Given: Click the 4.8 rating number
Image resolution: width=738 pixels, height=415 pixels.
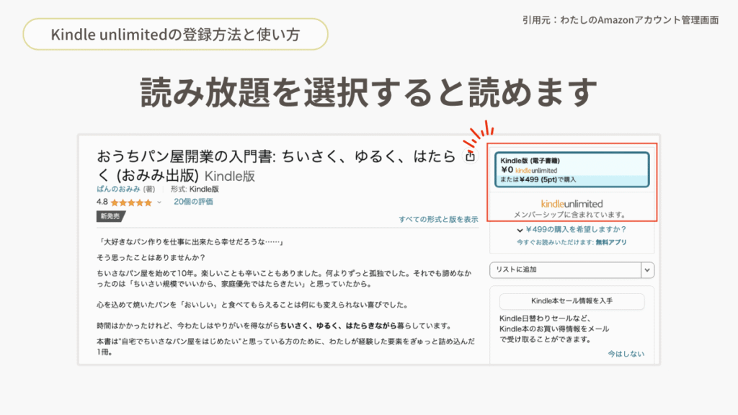Looking at the screenshot, I should (x=102, y=202).
